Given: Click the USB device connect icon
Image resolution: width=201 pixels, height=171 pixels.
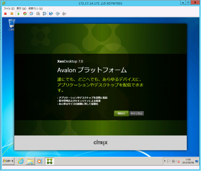Looking at the screenshot, I should [64, 14].
